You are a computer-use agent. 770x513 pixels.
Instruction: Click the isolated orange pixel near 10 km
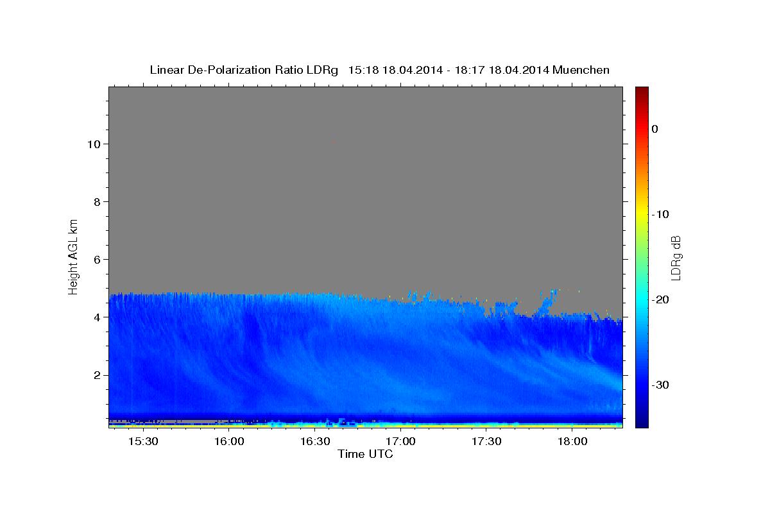[x=333, y=144]
